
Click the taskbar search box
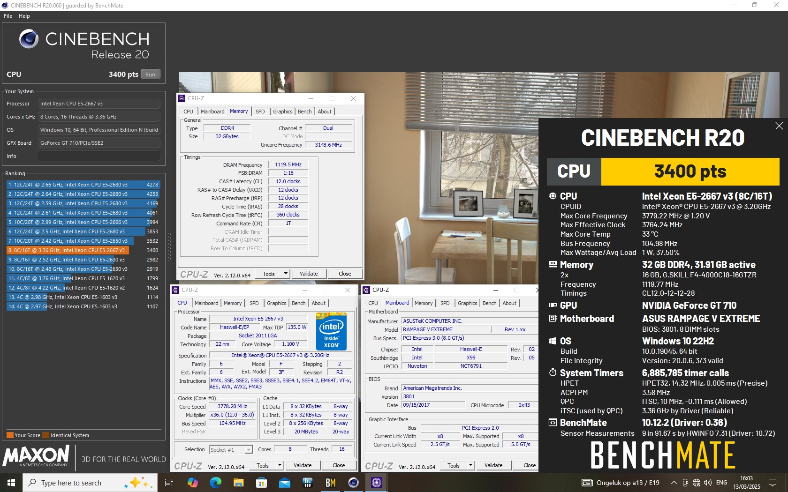[89, 483]
